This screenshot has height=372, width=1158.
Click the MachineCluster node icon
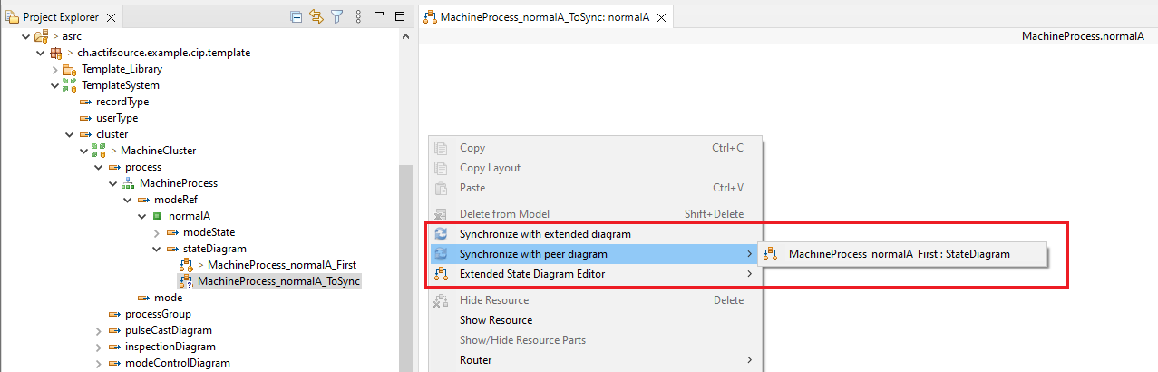point(99,151)
